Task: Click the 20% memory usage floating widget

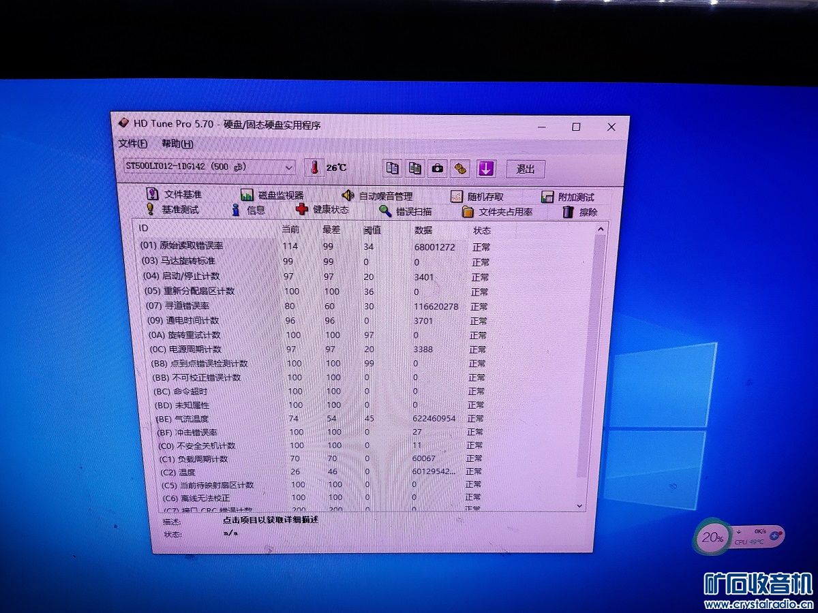Action: tap(712, 537)
